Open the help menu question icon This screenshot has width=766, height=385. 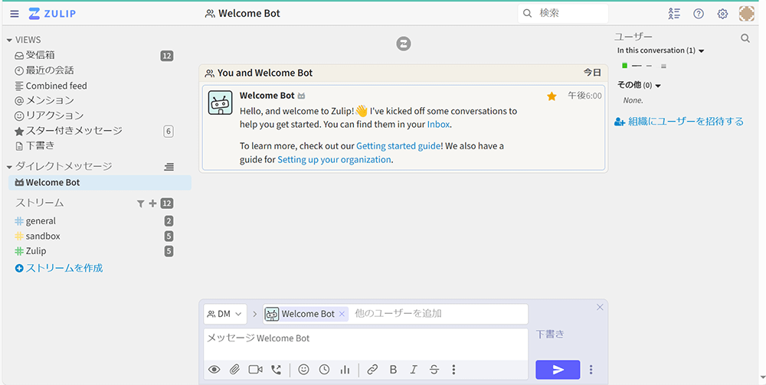tap(699, 14)
